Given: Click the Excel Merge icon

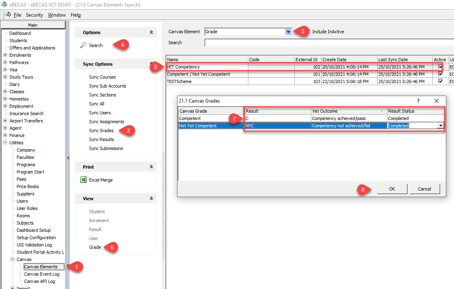Looking at the screenshot, I should [83, 180].
